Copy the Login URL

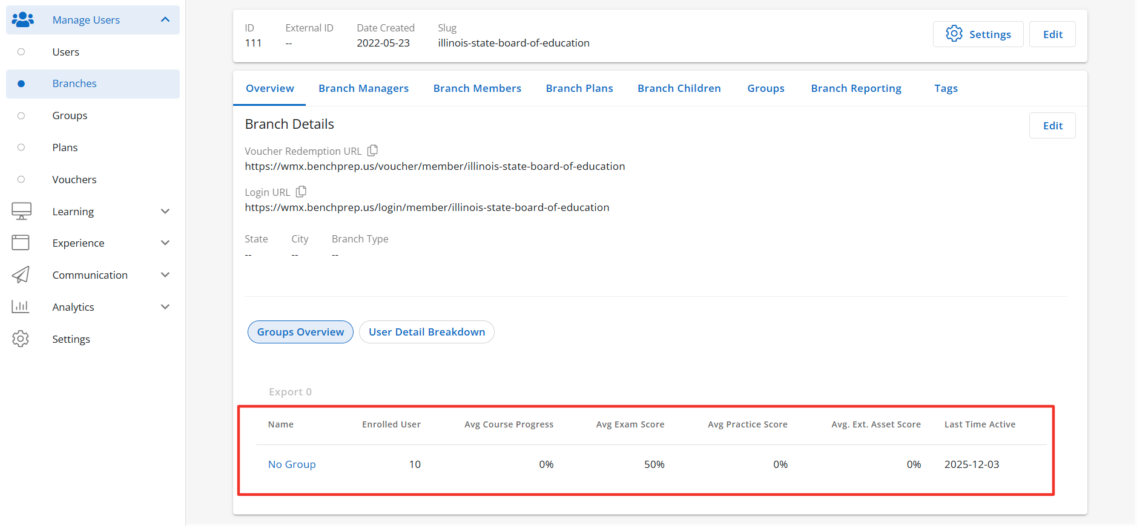click(x=301, y=192)
